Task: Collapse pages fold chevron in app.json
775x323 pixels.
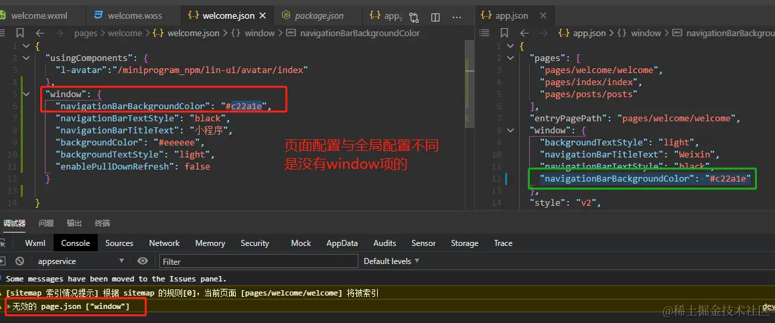Action: click(510, 58)
